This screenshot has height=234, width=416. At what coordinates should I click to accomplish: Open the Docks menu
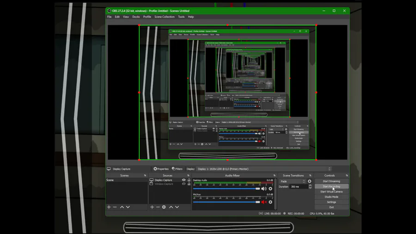(136, 17)
